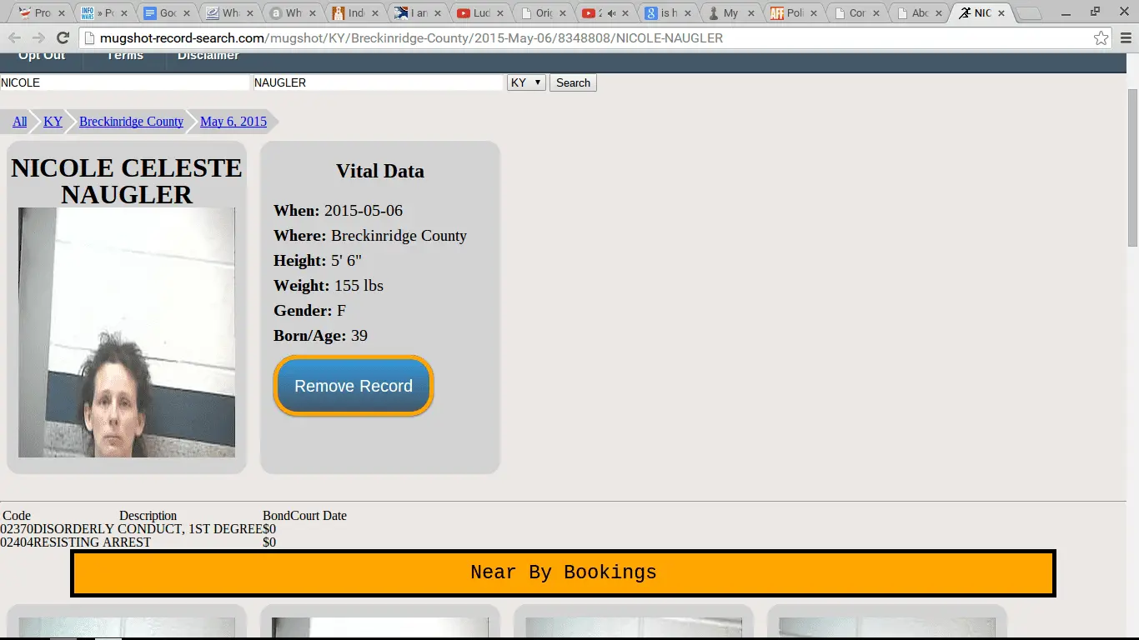Click the Disclaimer navigation item
Screen dimensions: 1139x640
click(x=208, y=56)
